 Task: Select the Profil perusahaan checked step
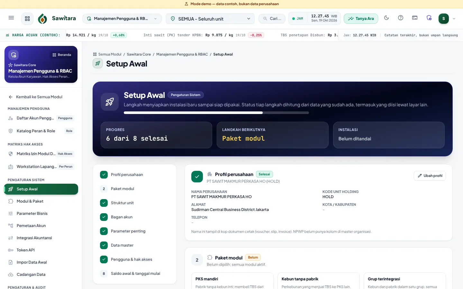(135, 175)
